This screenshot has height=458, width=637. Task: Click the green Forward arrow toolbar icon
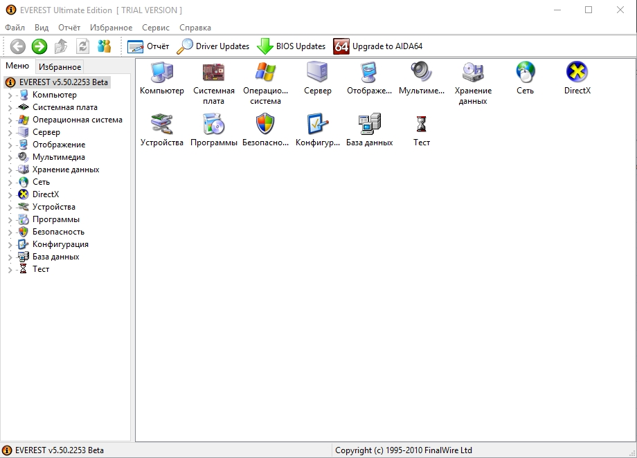[39, 46]
